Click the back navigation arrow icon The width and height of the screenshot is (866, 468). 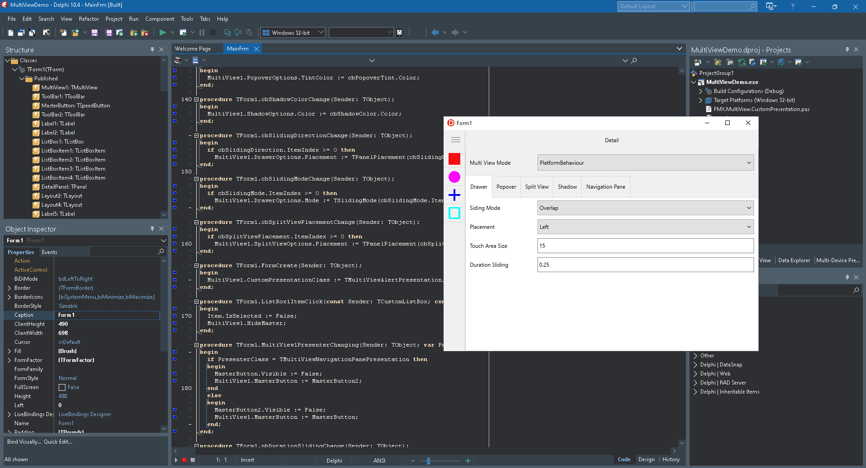pos(435,32)
